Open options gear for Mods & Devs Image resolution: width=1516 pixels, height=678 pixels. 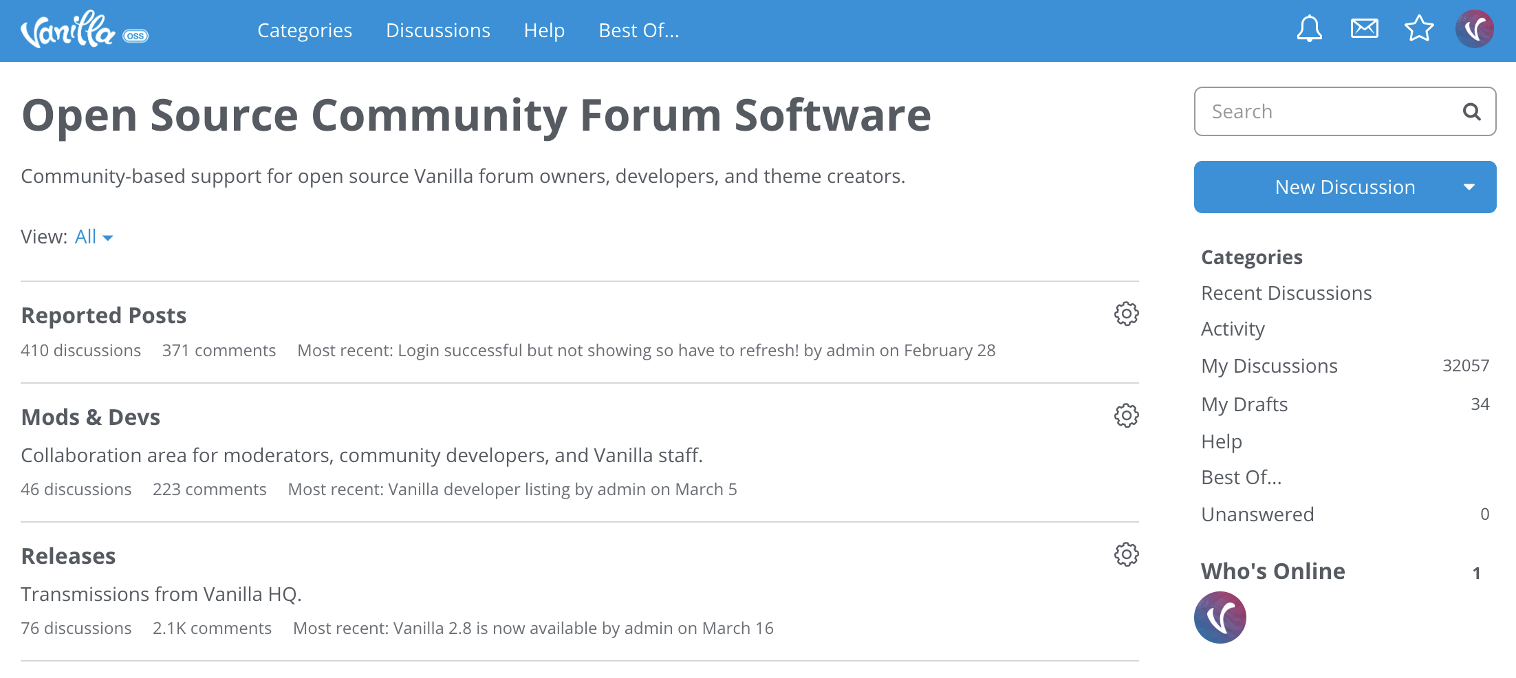point(1126,415)
